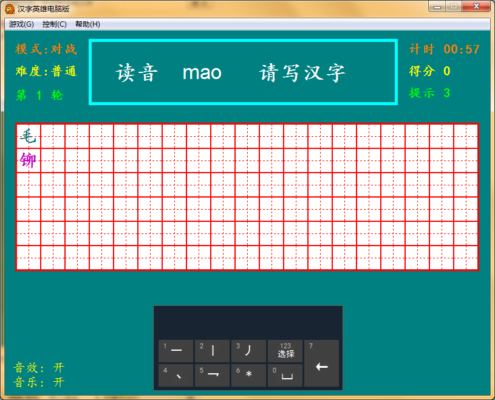Screen dimensions: 495x400
Task: Click the 读音 mao prompt box
Action: coord(243,72)
